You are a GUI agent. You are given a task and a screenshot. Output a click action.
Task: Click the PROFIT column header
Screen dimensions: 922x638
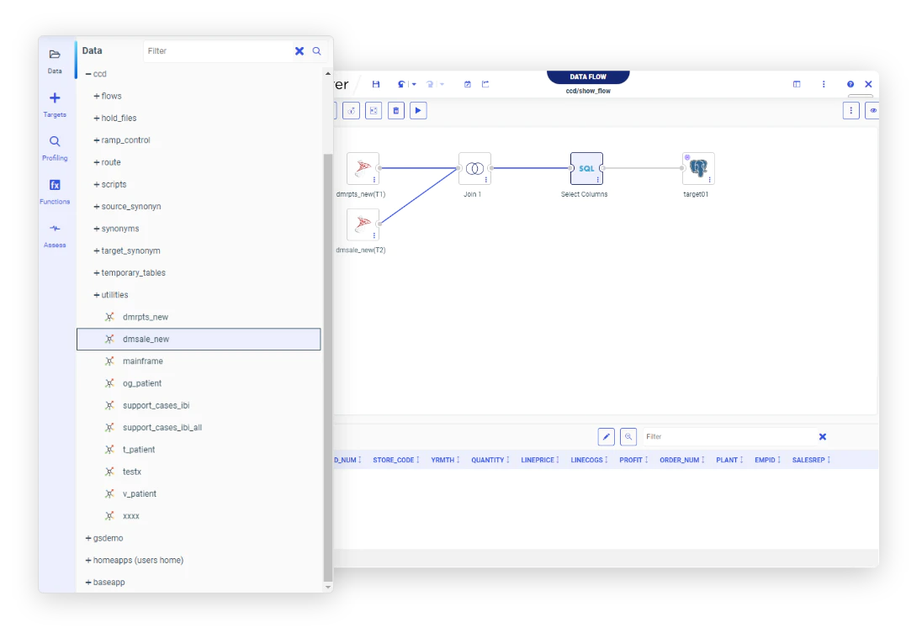[x=631, y=460]
